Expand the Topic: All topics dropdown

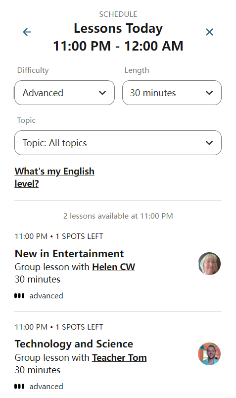tap(118, 143)
